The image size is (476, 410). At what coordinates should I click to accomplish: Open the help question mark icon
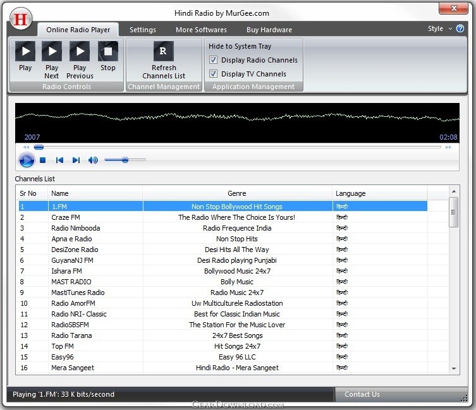460,28
